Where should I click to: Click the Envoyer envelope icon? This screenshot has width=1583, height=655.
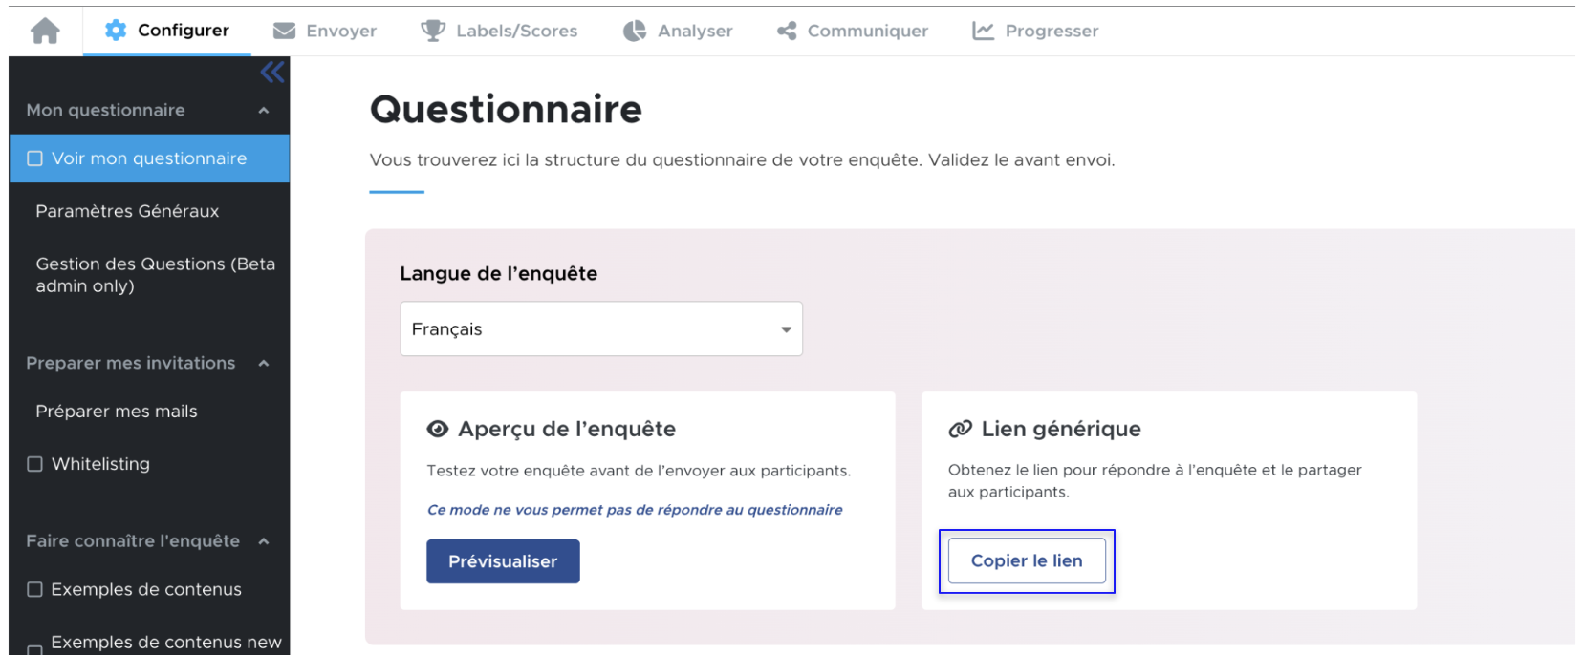coord(284,32)
